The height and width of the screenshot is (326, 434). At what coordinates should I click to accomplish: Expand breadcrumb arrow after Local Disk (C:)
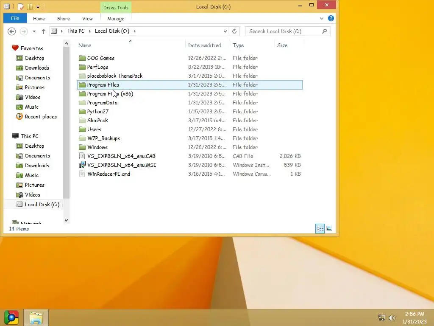coord(134,31)
